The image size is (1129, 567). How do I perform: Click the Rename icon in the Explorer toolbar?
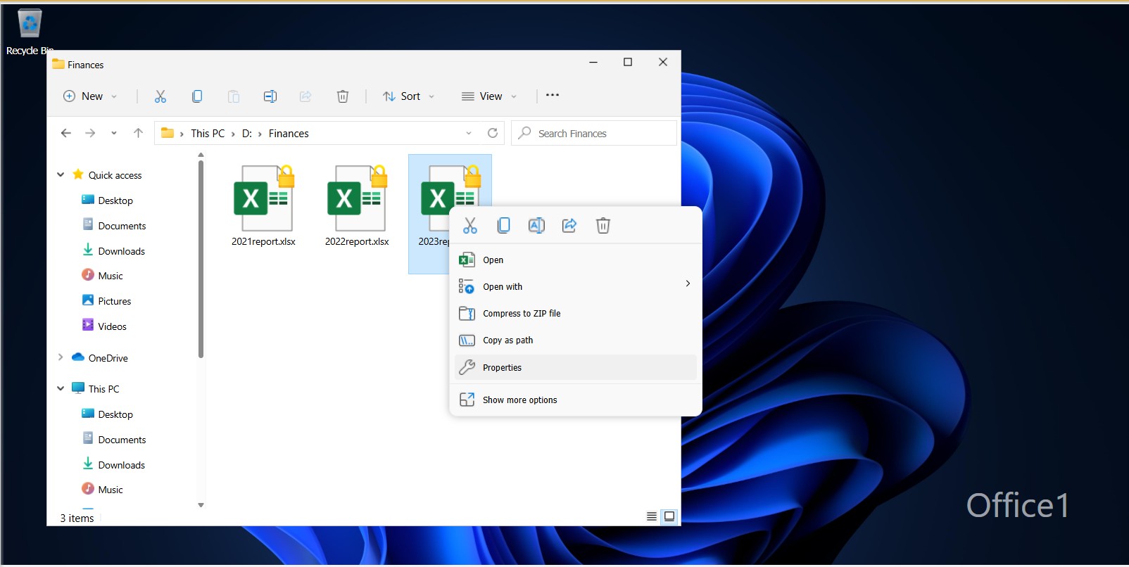270,96
